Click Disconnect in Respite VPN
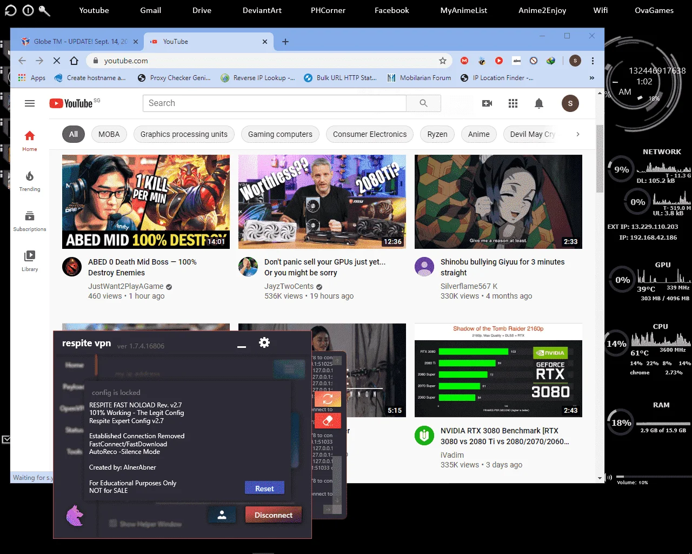The height and width of the screenshot is (554, 692). point(274,515)
